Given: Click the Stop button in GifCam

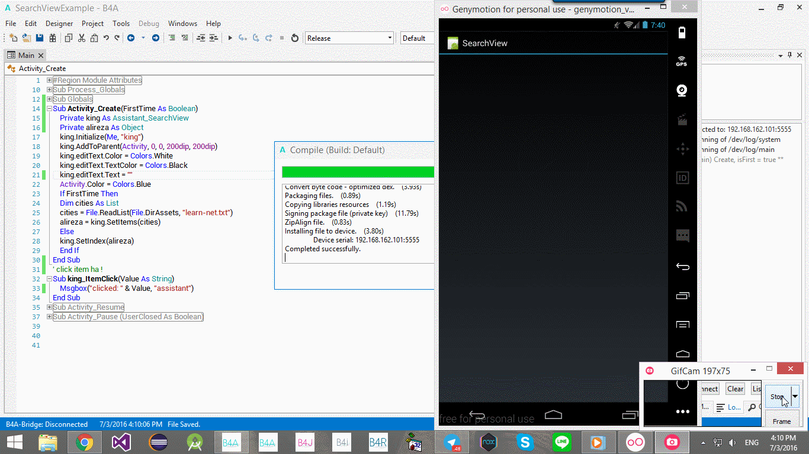Looking at the screenshot, I should pos(776,397).
